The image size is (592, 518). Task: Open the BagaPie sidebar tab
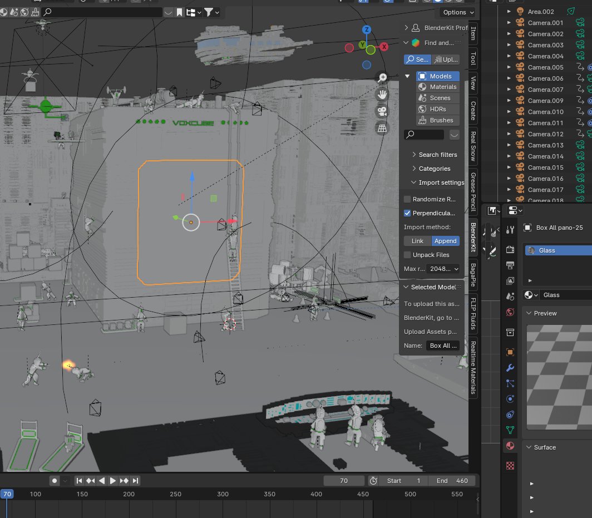473,274
